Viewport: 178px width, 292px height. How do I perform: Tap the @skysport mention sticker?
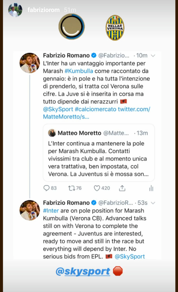coord(82,271)
